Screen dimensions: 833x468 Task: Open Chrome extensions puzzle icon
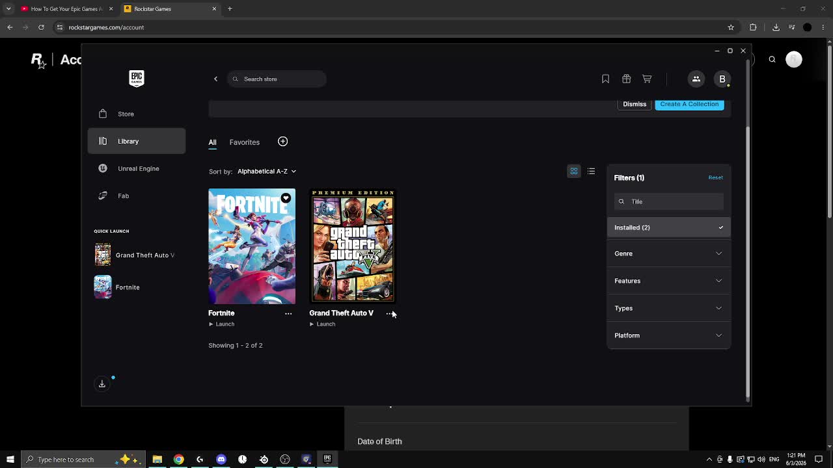[753, 27]
